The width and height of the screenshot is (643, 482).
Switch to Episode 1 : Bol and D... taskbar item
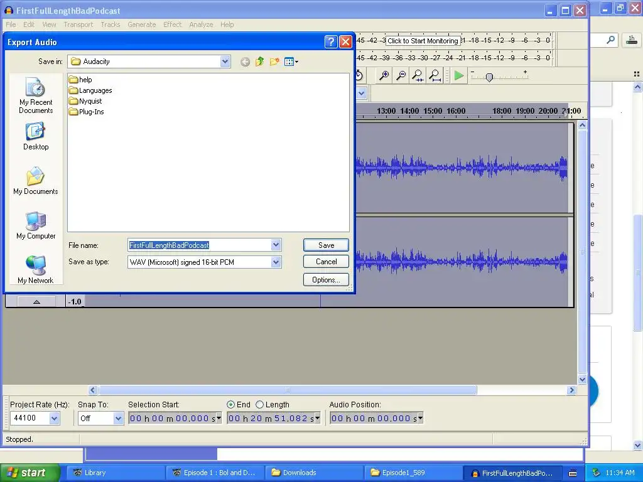coord(215,473)
